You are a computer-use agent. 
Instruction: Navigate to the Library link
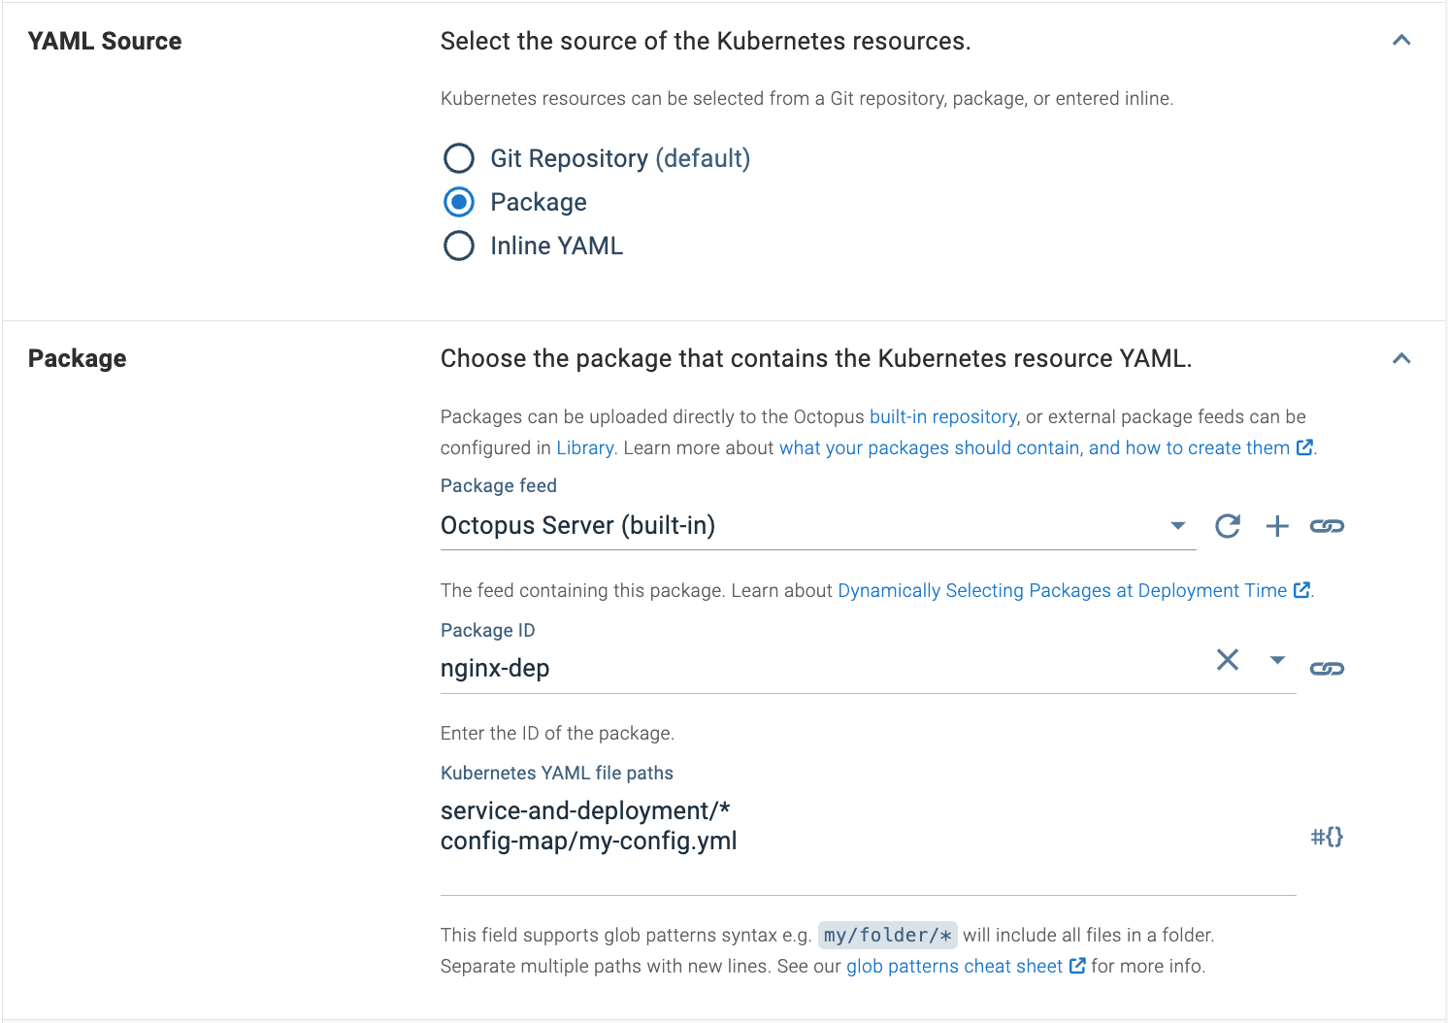pos(584,447)
